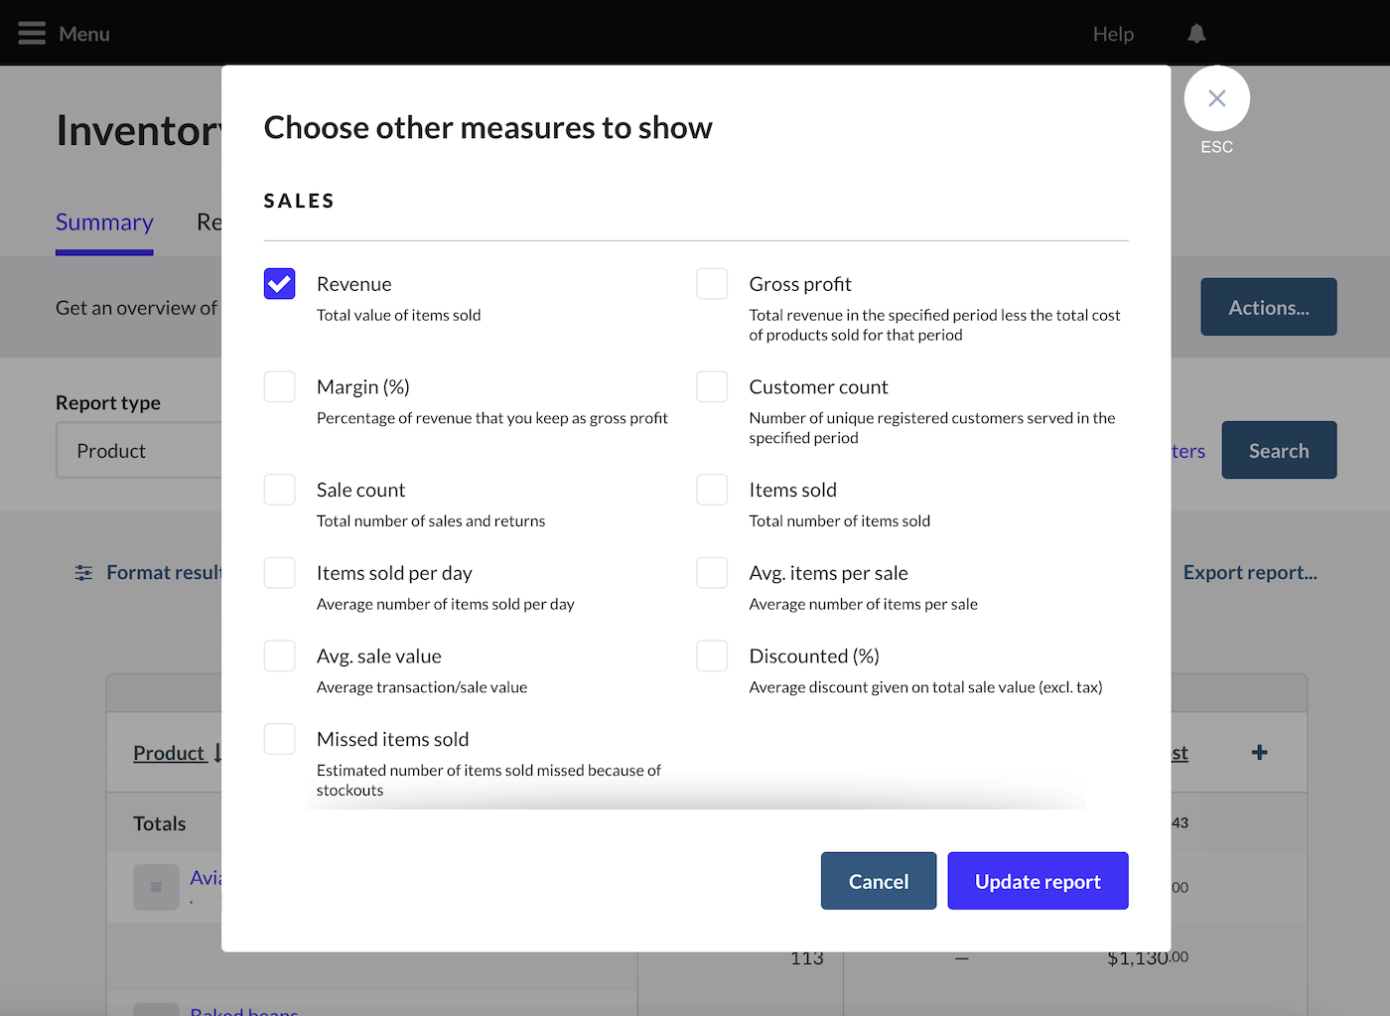Image resolution: width=1390 pixels, height=1016 pixels.
Task: Close the dialog with the X button
Action: (x=1216, y=98)
